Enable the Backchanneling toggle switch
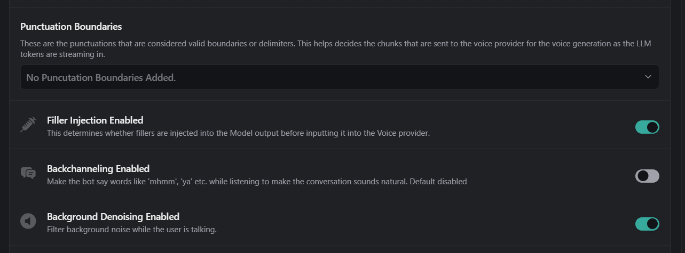 tap(647, 176)
